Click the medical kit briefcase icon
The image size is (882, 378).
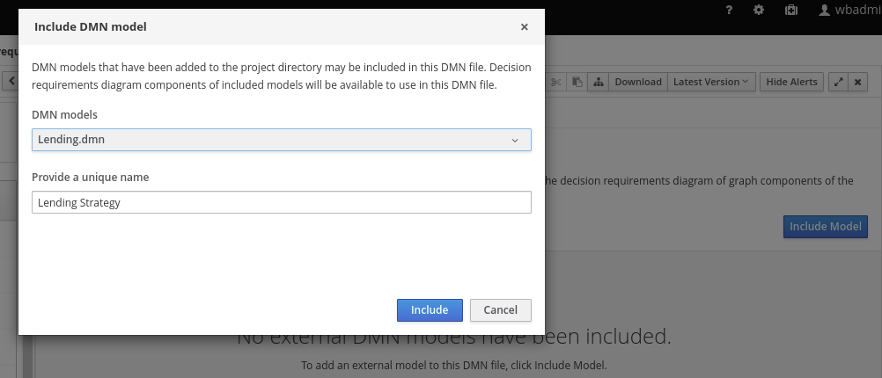click(x=790, y=11)
